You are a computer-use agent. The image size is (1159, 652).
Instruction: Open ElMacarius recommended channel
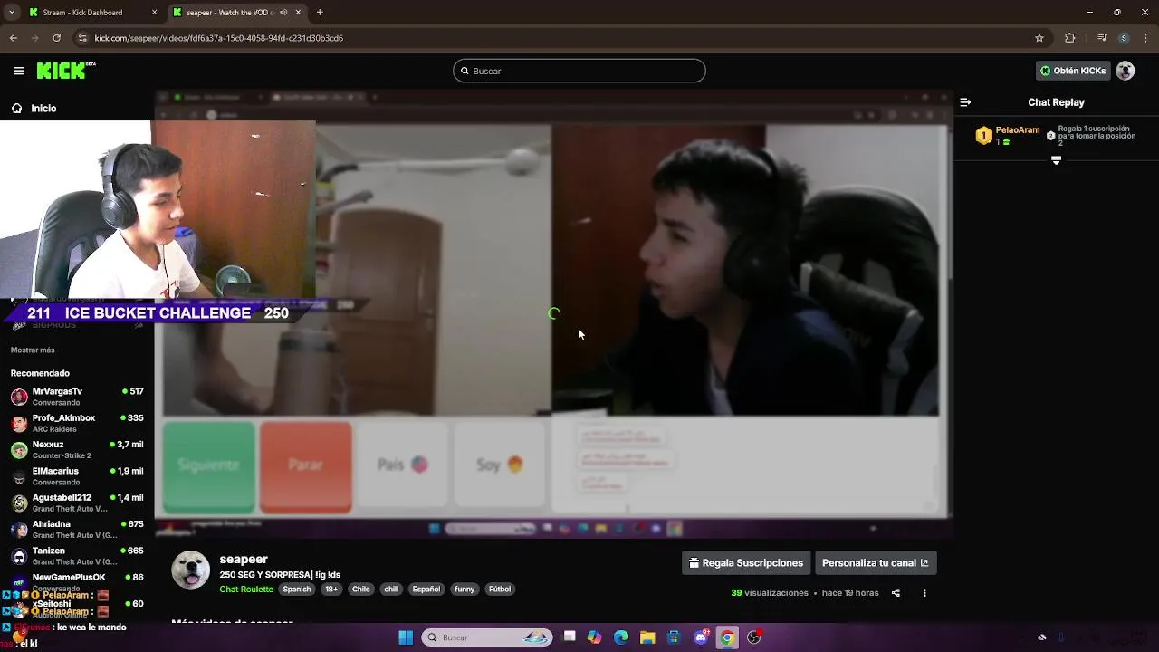(x=77, y=476)
